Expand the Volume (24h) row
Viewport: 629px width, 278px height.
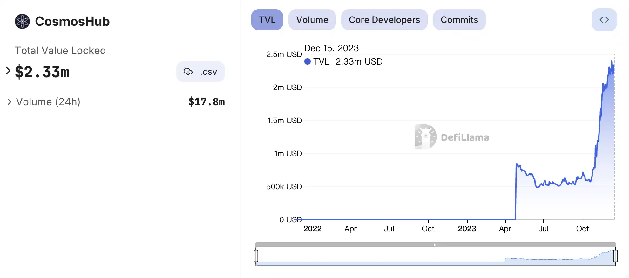point(10,102)
